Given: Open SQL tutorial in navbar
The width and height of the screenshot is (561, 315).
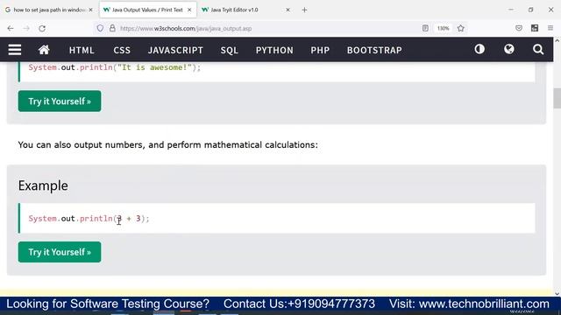Looking at the screenshot, I should coord(230,50).
